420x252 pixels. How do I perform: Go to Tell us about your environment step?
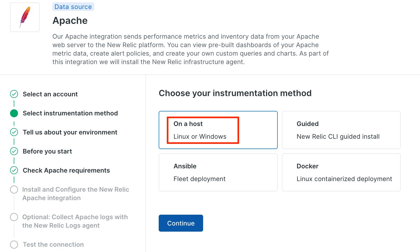pyautogui.click(x=70, y=132)
